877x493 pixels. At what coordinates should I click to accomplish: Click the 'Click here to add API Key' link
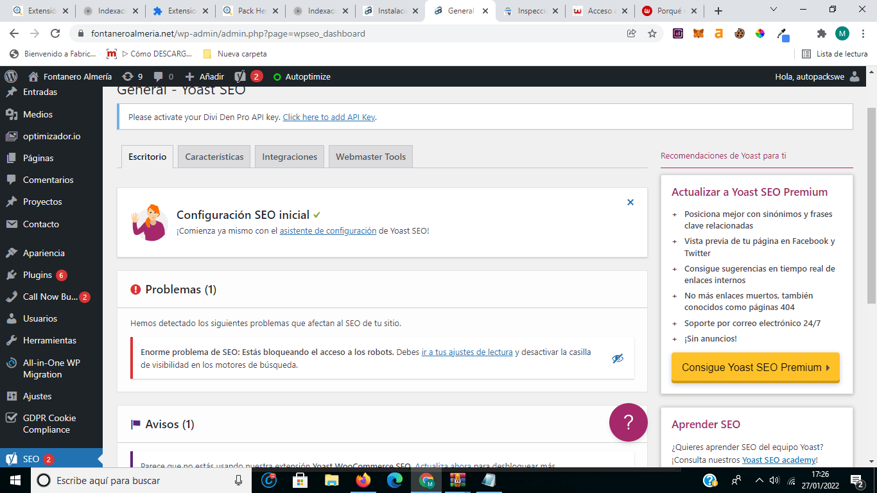[x=329, y=117]
